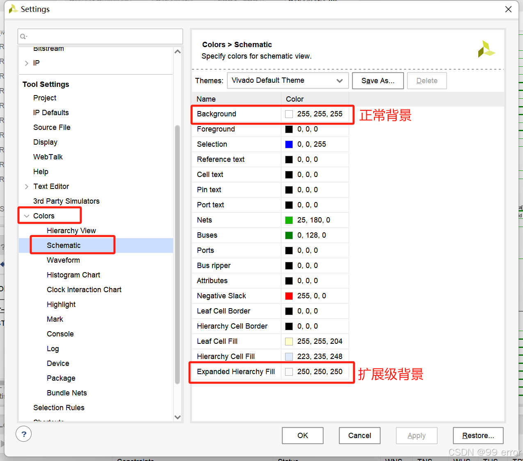
Task: Select Package color settings
Action: 61,378
